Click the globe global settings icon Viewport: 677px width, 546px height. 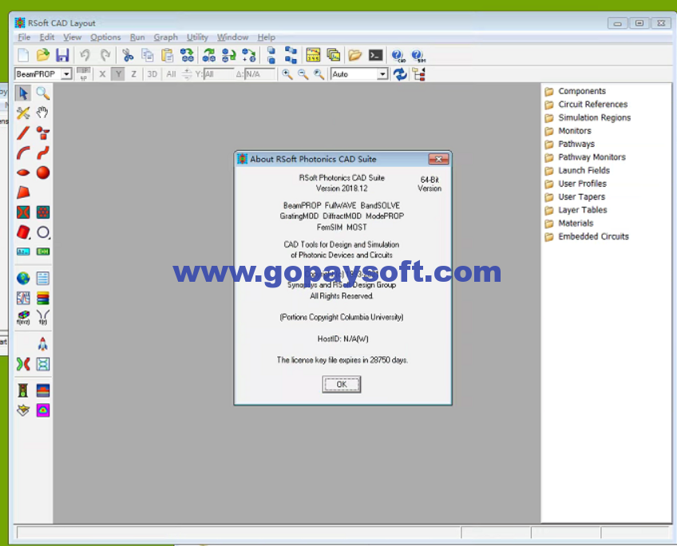tap(23, 279)
